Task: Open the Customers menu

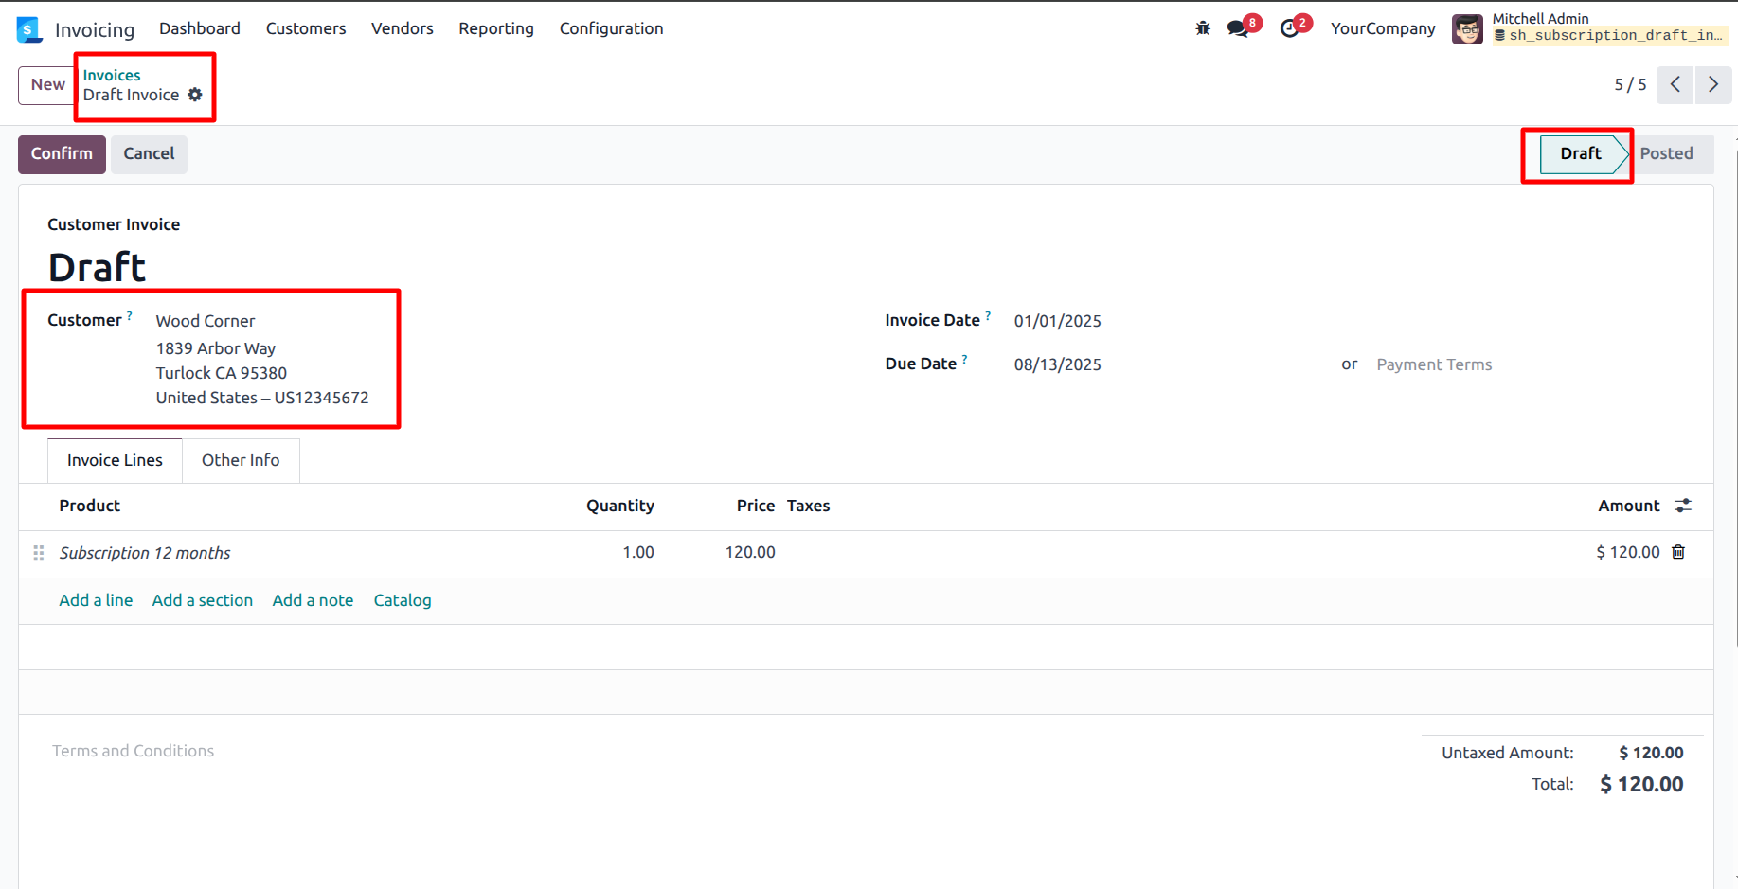Action: 306,28
